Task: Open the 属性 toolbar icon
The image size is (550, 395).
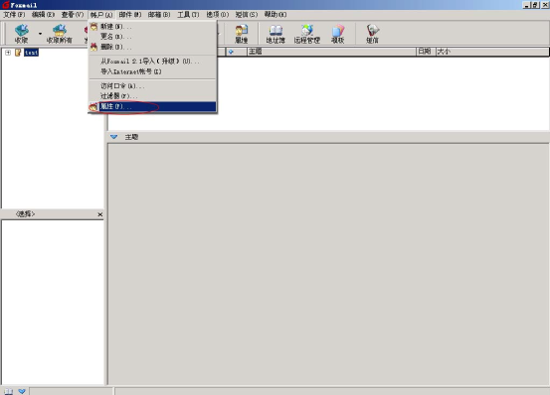Action: tap(242, 34)
